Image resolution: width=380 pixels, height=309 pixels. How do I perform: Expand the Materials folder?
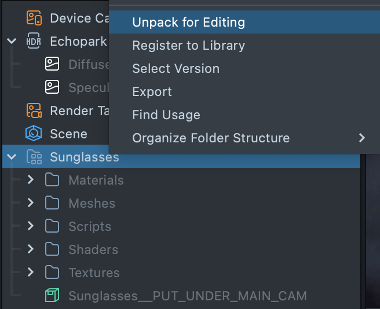coord(30,180)
